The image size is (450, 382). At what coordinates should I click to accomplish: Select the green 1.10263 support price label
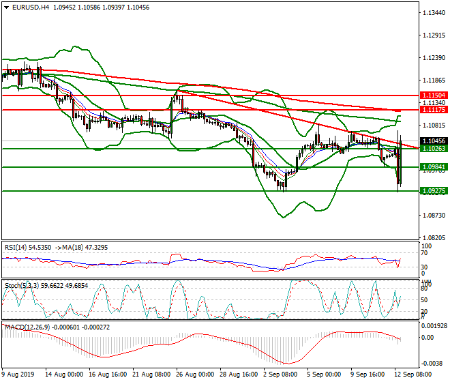434,148
